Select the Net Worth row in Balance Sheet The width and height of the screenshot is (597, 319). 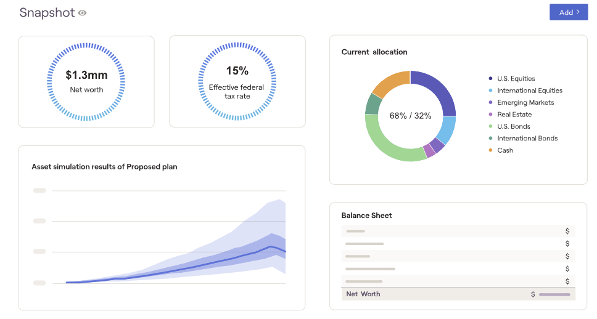pyautogui.click(x=458, y=294)
